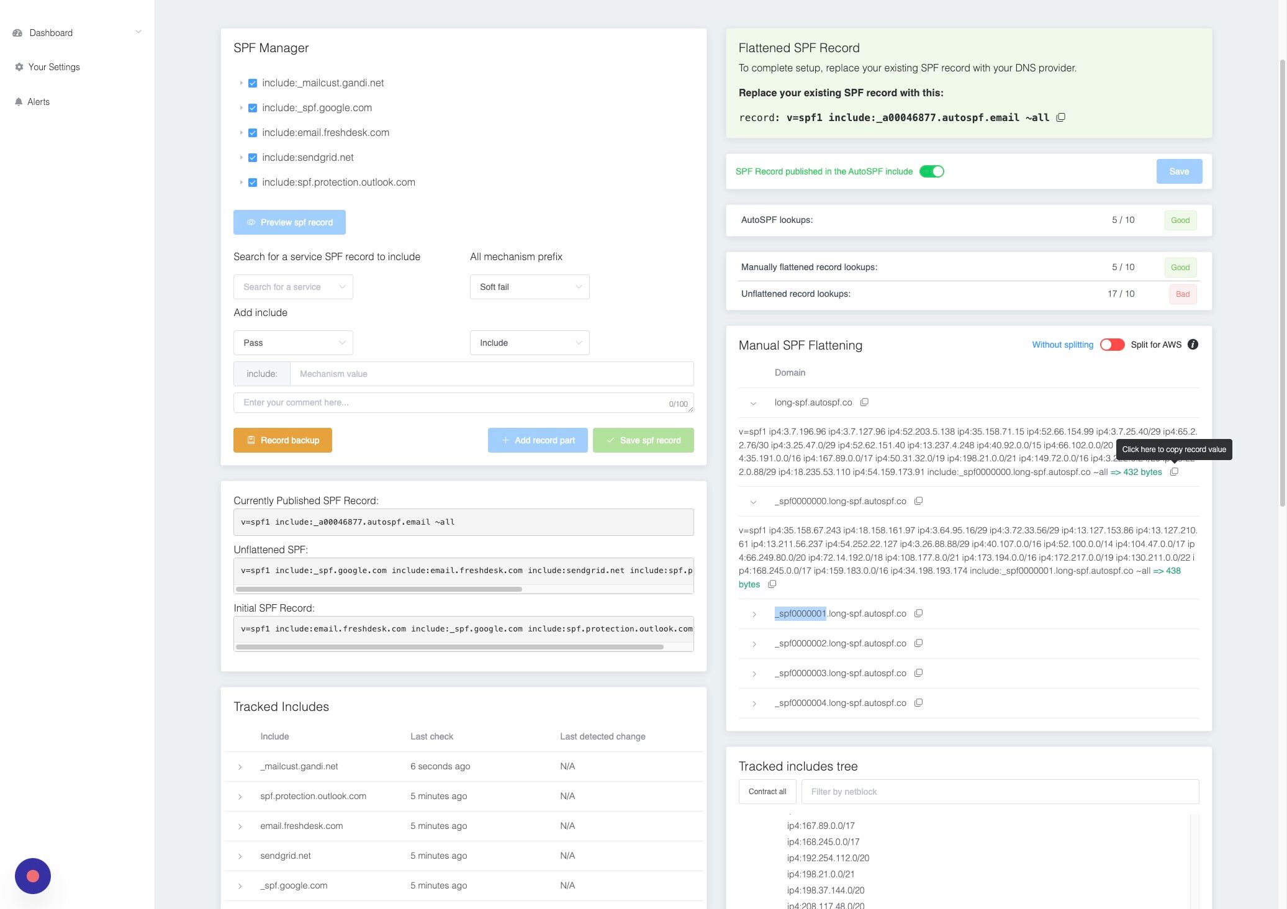Expand _spf0000004.long-spf.autospf.co row

pyautogui.click(x=754, y=703)
